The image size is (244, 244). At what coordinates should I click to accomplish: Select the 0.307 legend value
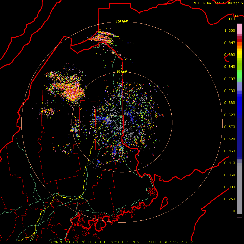click(x=230, y=187)
